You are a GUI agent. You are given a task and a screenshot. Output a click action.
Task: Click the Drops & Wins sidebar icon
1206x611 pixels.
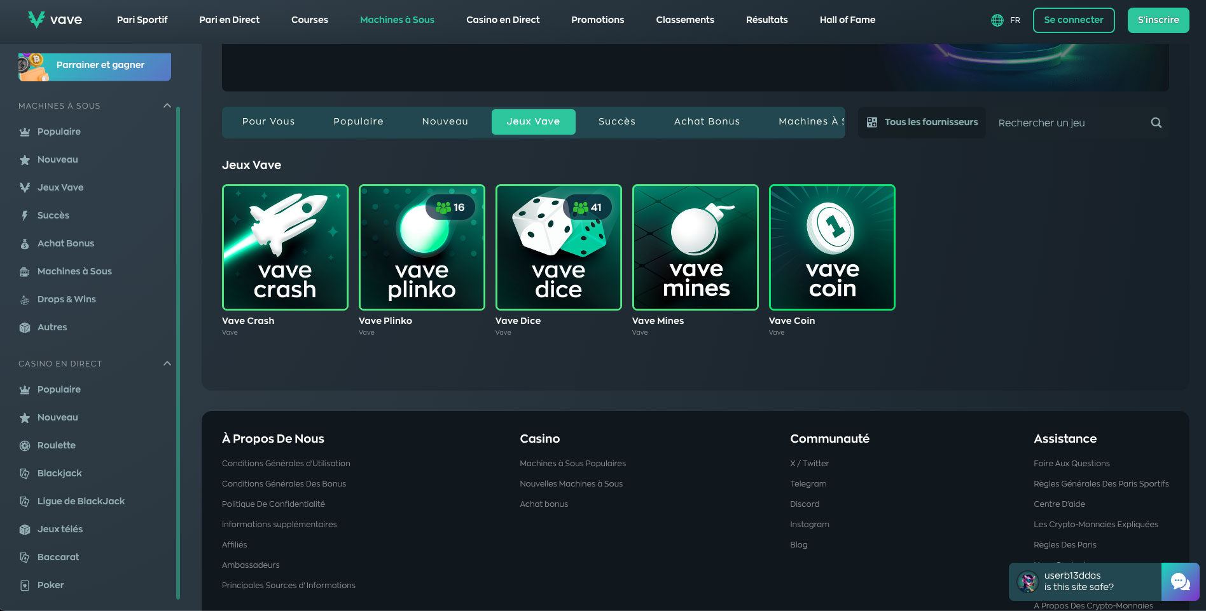click(25, 300)
